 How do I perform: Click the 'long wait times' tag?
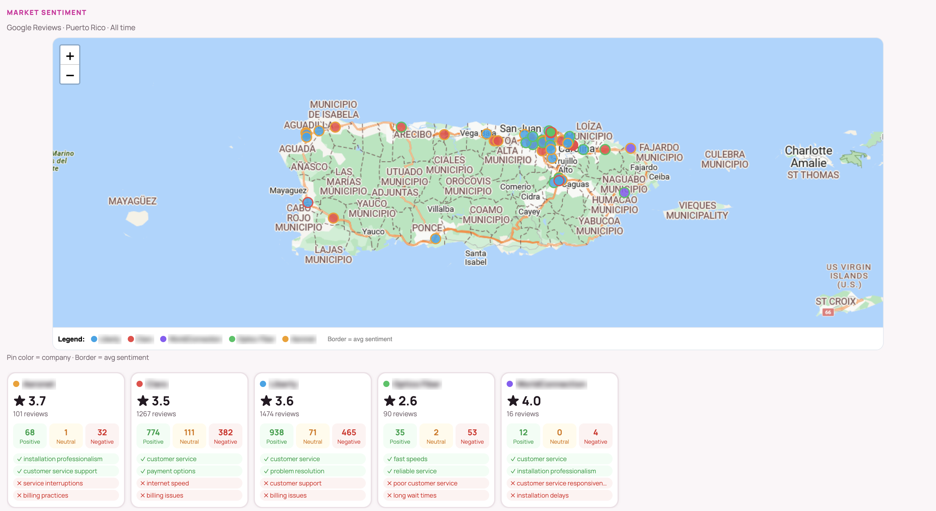coord(436,495)
